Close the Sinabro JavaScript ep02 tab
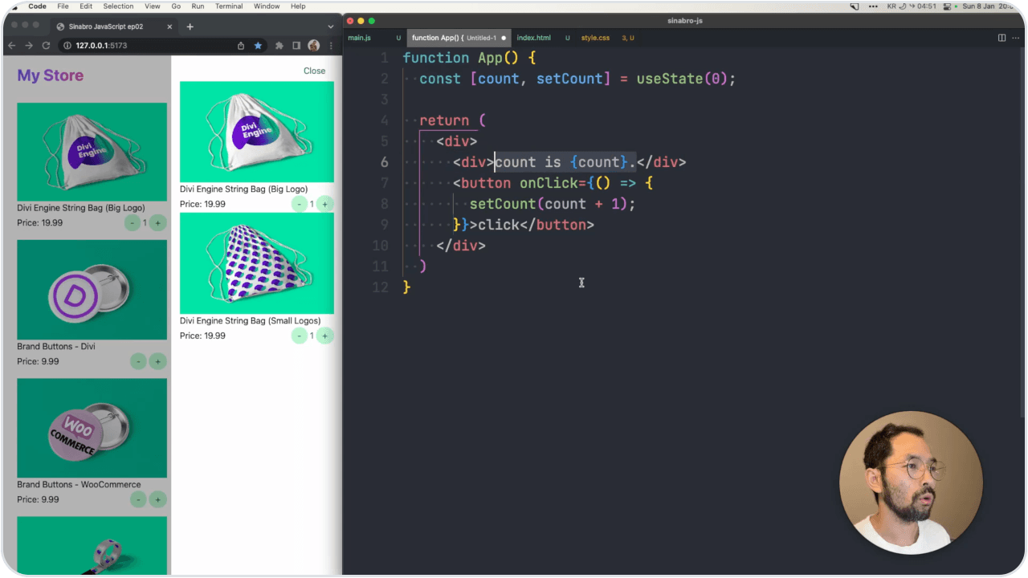 click(169, 26)
